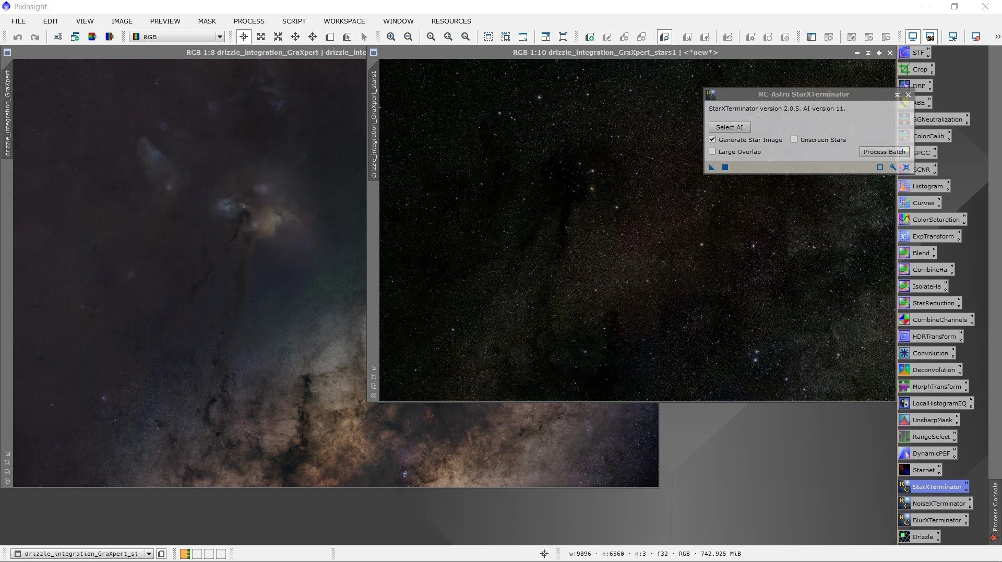This screenshot has height=562, width=1002.
Task: Maximize the drizzle_integration_GraXpert_stars1 window with plus
Action: (x=879, y=53)
